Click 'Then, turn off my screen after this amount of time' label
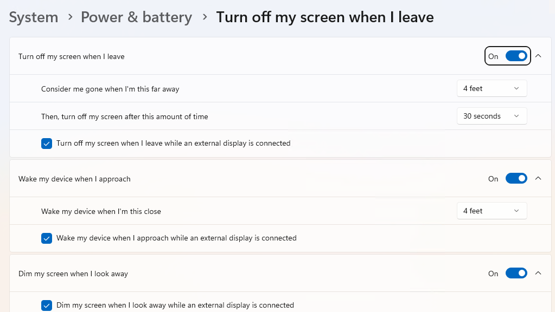Image resolution: width=555 pixels, height=312 pixels. 124,116
